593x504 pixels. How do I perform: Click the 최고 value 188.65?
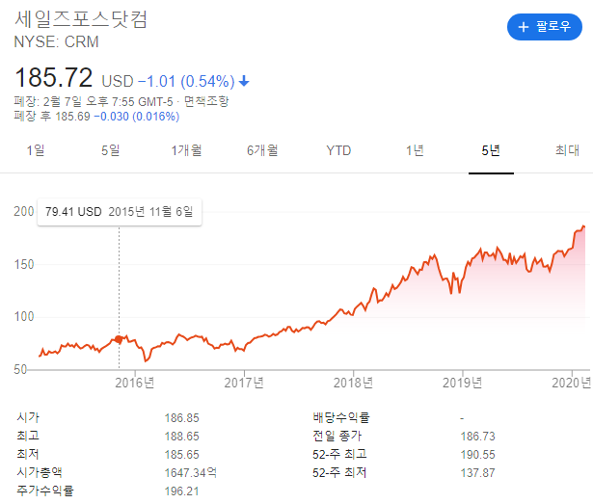[181, 436]
